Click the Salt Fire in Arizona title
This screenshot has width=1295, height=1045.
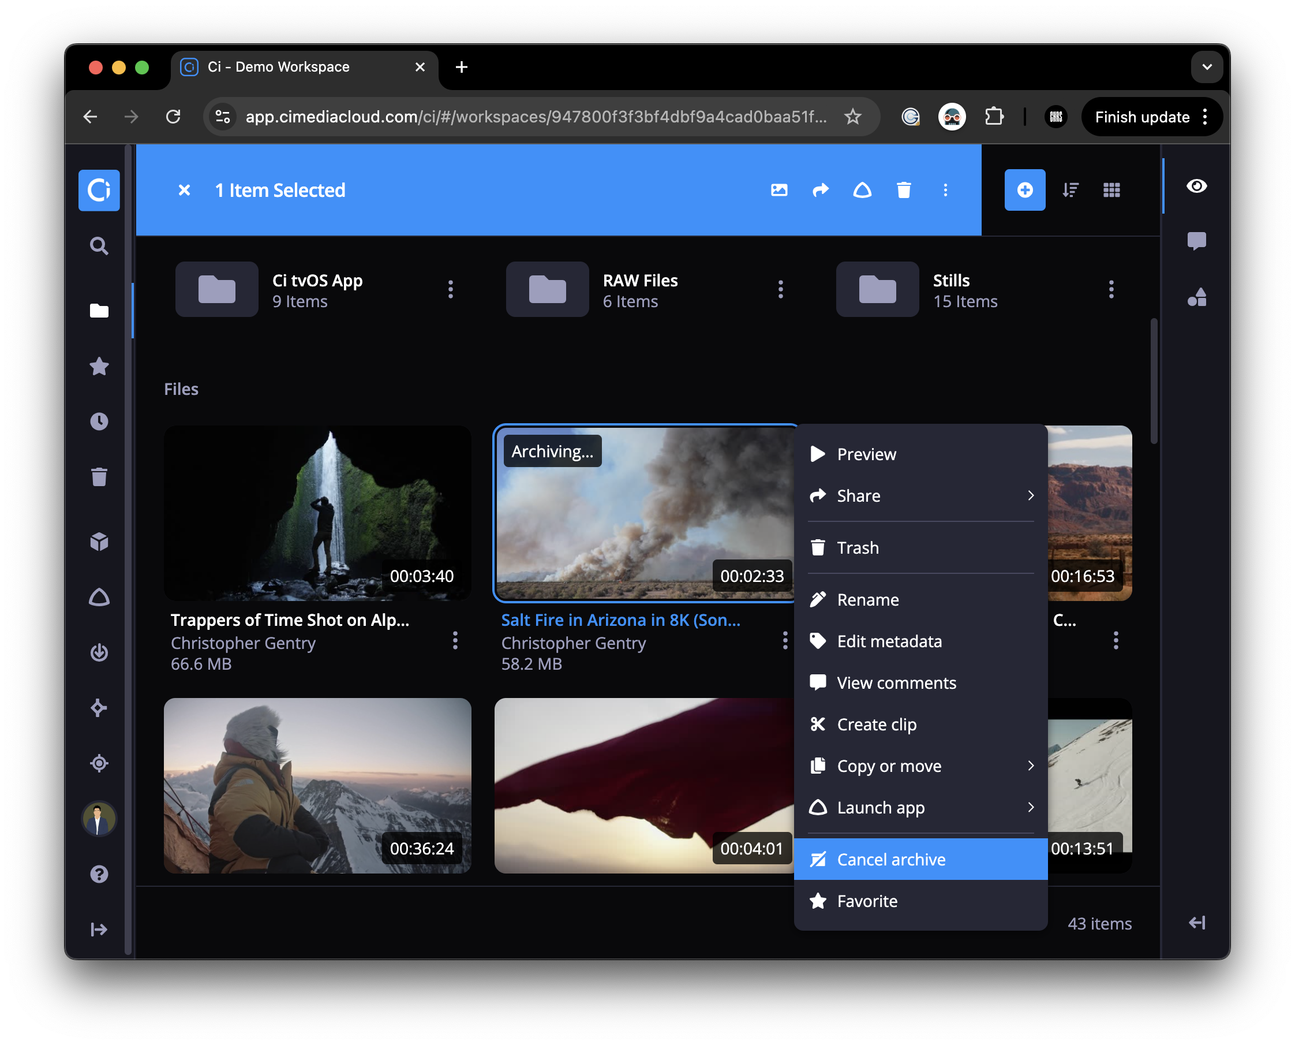620,620
